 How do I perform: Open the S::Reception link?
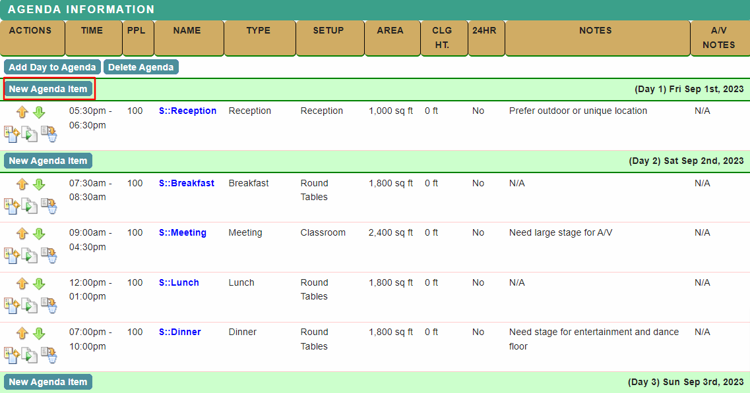tap(187, 111)
